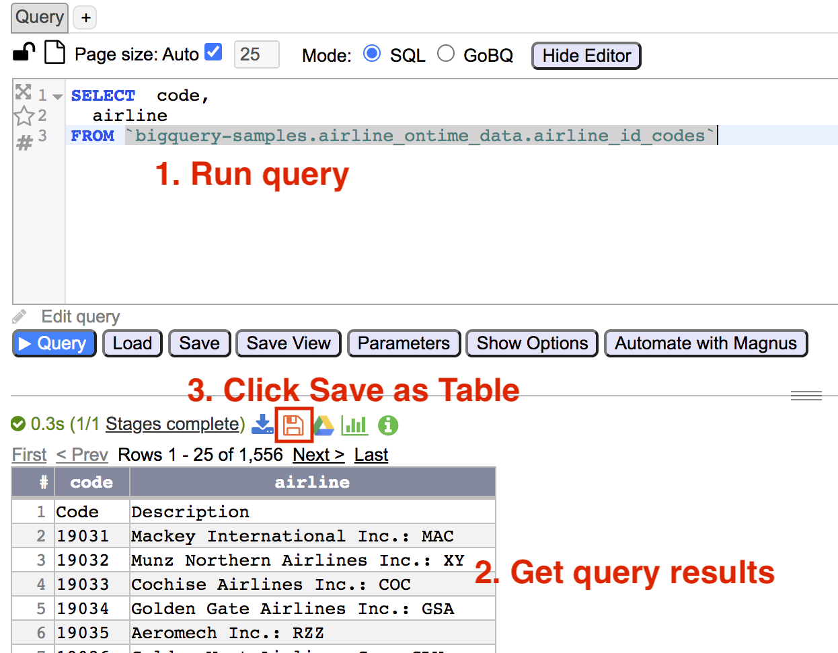Expand the Show Options panel
This screenshot has height=653, width=838.
(x=532, y=343)
